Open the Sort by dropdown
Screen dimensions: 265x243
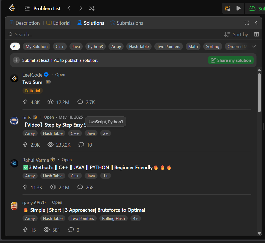pos(236,34)
